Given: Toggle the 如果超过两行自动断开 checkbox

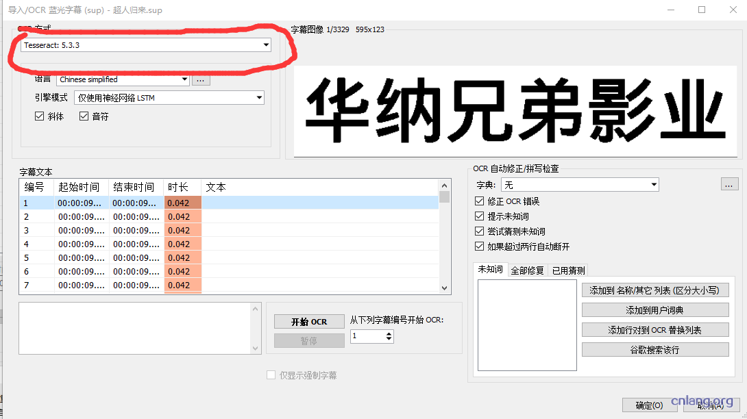Looking at the screenshot, I should (x=479, y=246).
